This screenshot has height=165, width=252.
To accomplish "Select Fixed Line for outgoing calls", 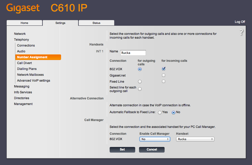I will [140, 82].
